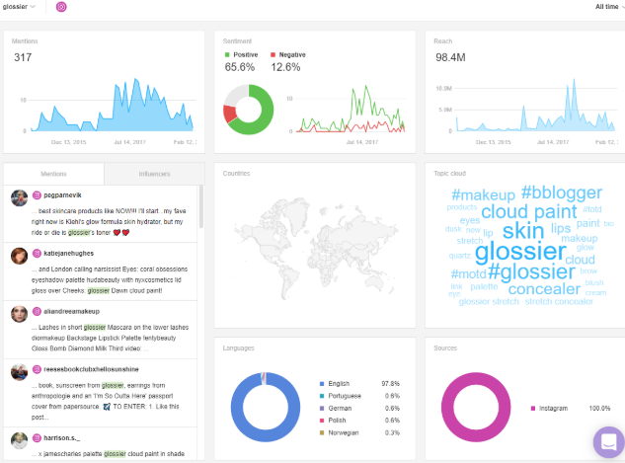Click Instagram icon beside katiejanehughes

pyautogui.click(x=37, y=254)
